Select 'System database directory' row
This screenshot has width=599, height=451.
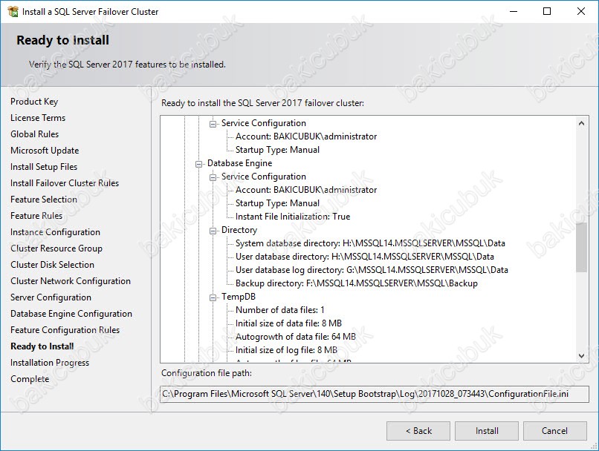(x=370, y=243)
